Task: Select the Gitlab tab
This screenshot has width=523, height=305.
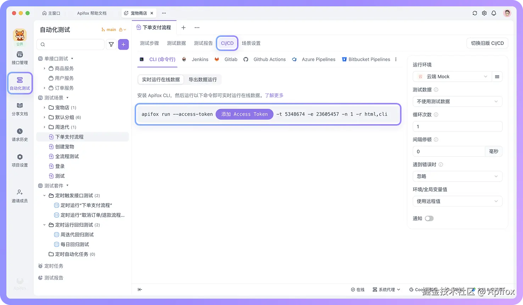Action: pyautogui.click(x=226, y=59)
